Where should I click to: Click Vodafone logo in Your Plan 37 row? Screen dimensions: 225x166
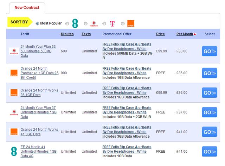coord(14,112)
